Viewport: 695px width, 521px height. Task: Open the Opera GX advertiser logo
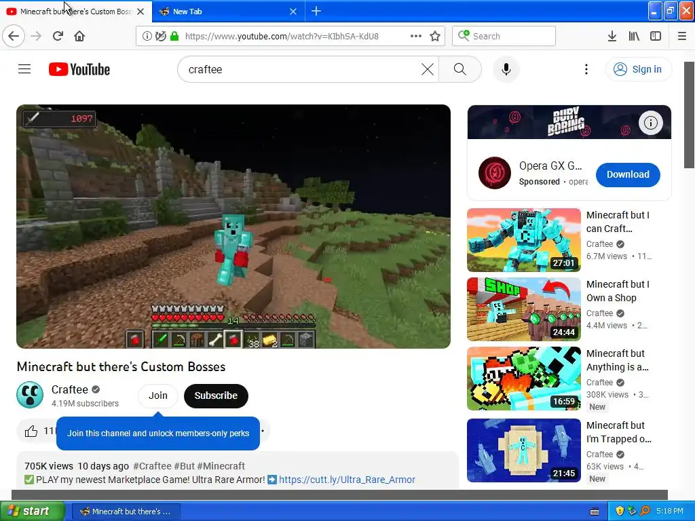[x=495, y=173]
